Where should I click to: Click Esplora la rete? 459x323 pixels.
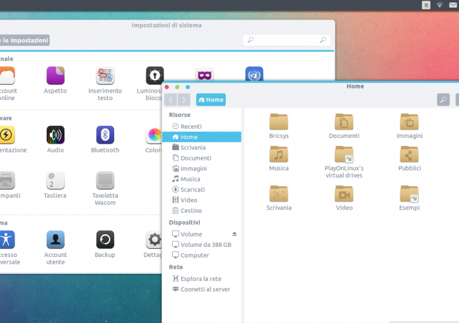point(200,279)
